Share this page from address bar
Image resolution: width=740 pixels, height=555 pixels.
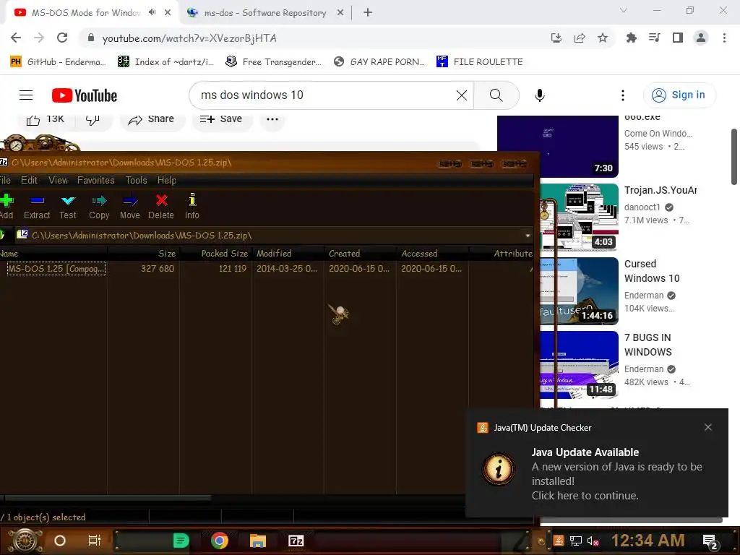(580, 38)
